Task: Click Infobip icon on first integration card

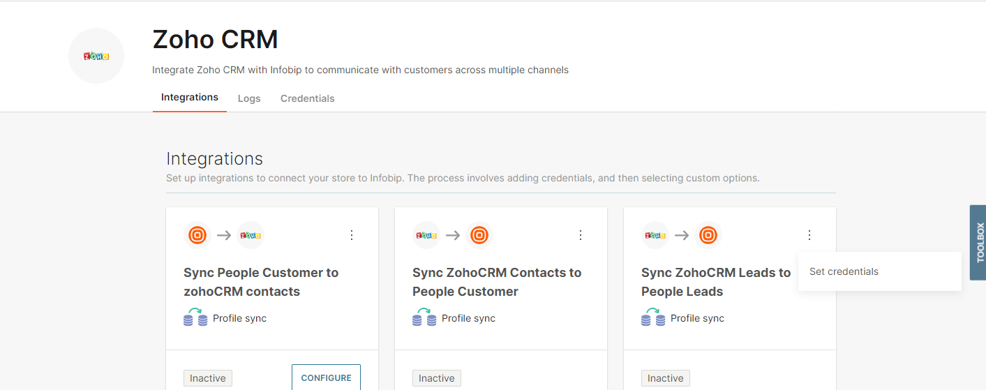Action: pos(197,235)
